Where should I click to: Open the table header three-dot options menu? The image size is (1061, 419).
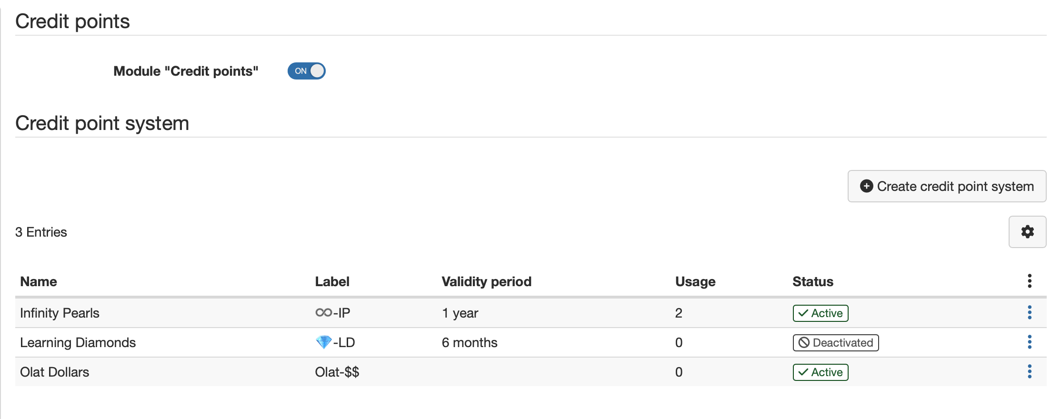click(1029, 281)
